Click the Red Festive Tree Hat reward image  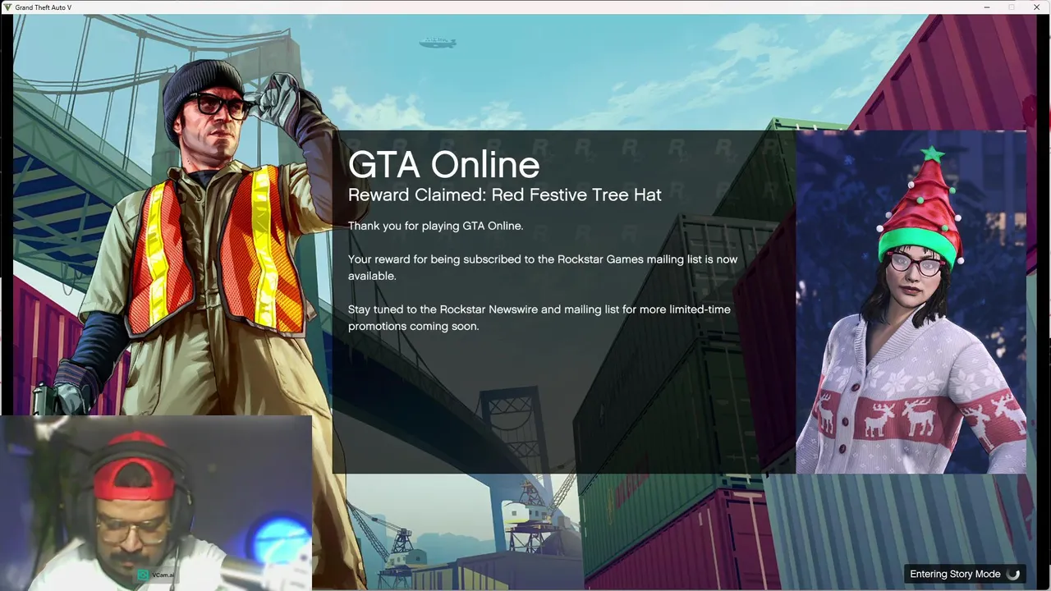911,302
